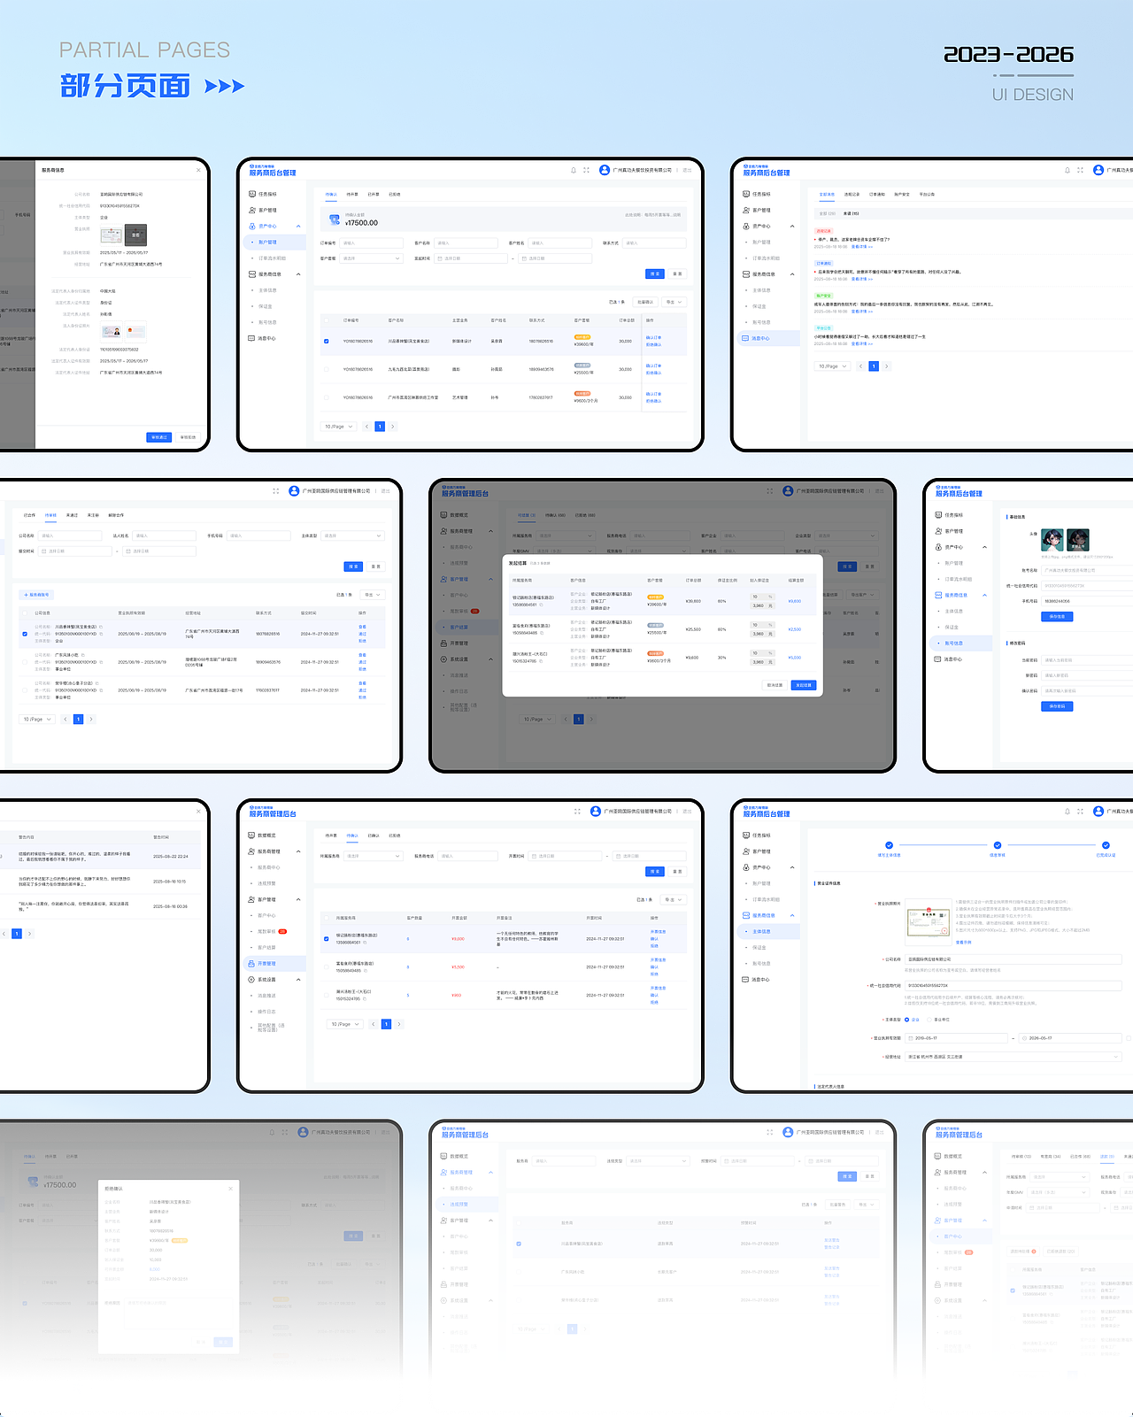This screenshot has width=1133, height=1417.
Task: Copy phone 13586884561 on the 开票管理 page
Action: 365,943
